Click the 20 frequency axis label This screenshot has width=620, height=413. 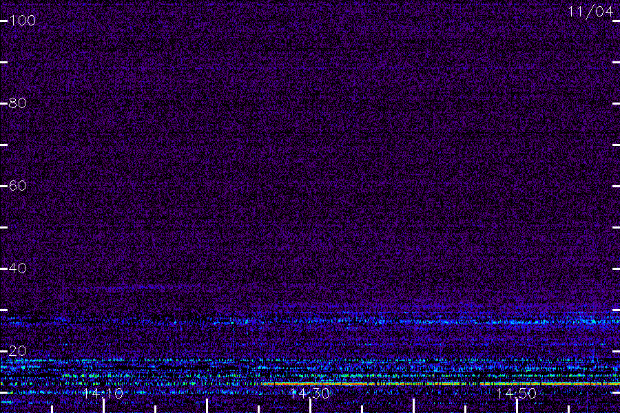tap(17, 351)
